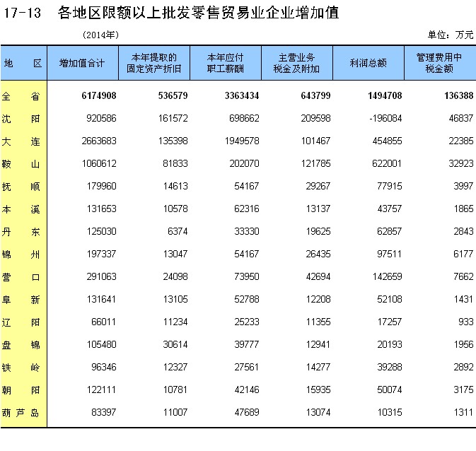476x451 pixels.
Task: Select the 营口 row label cell
Action: pyautogui.click(x=23, y=277)
